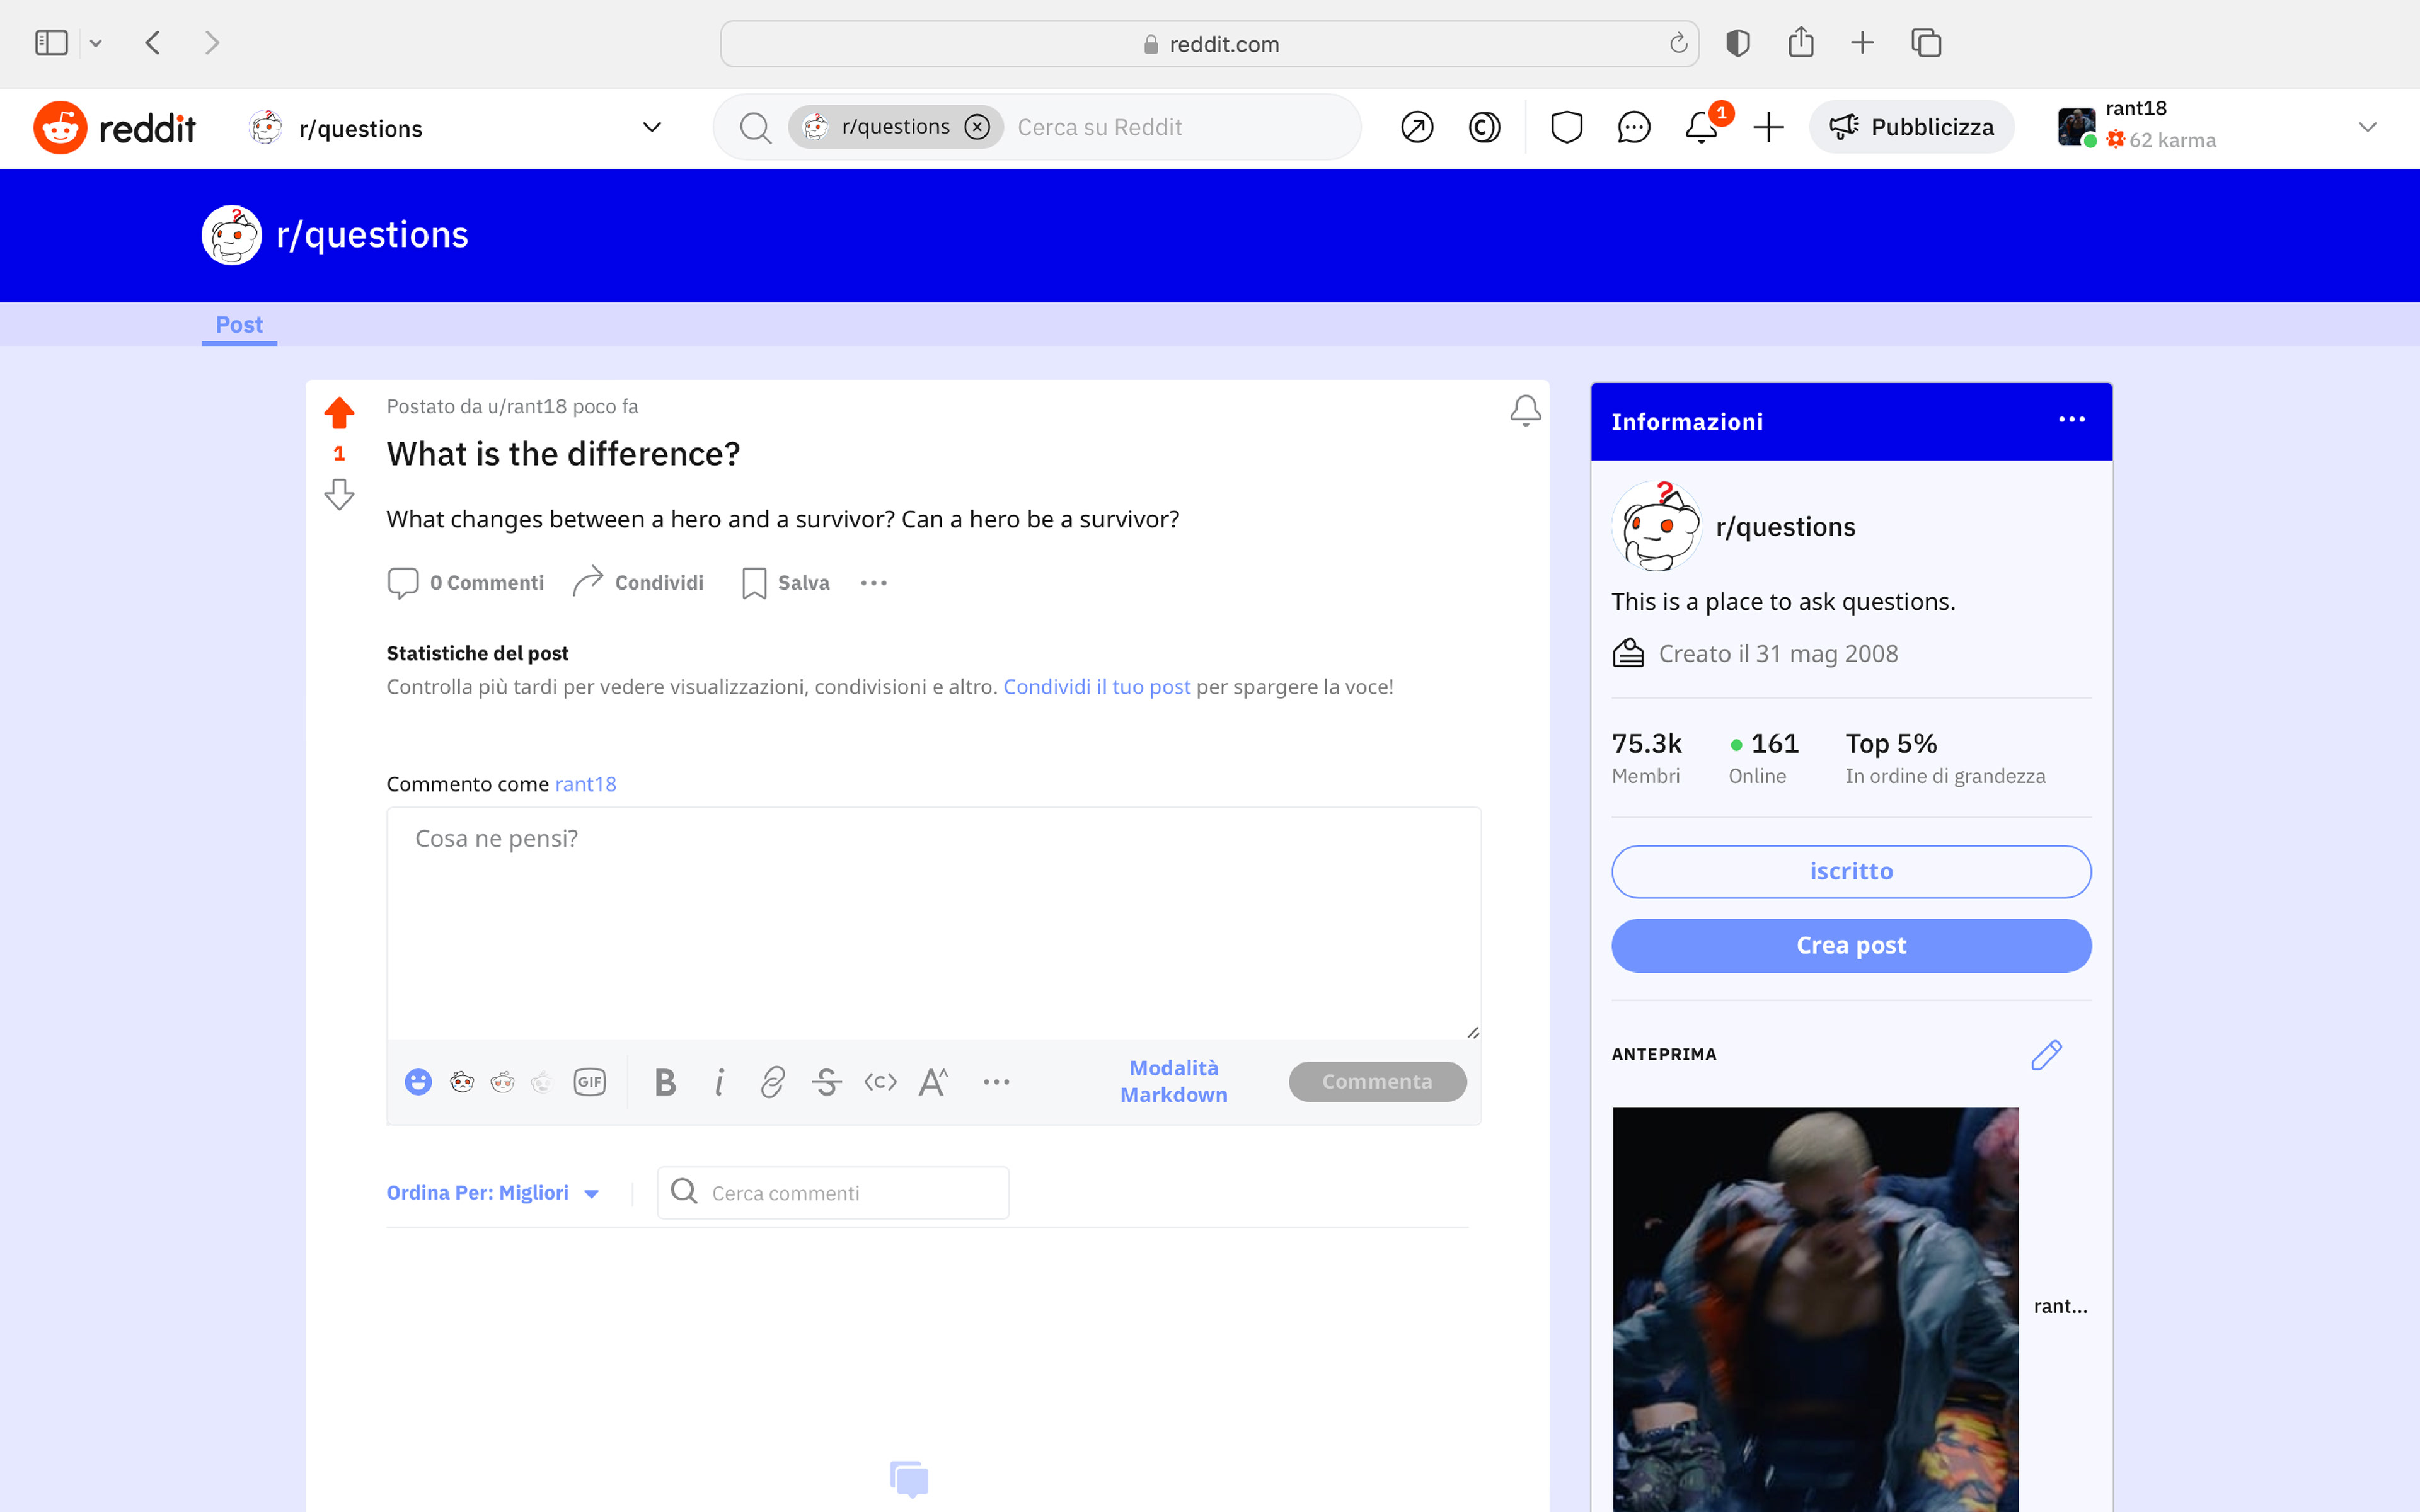Expand the r/questions community dropdown
The image size is (2420, 1512).
tap(651, 127)
